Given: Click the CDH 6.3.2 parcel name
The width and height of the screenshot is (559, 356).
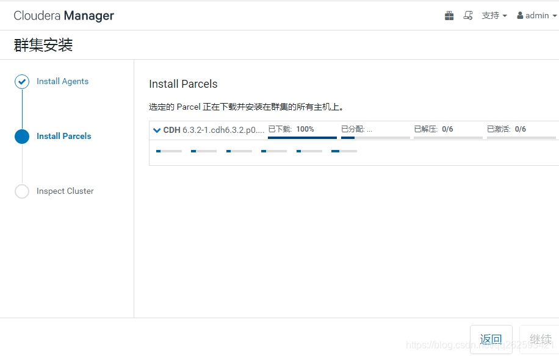Looking at the screenshot, I should (214, 130).
